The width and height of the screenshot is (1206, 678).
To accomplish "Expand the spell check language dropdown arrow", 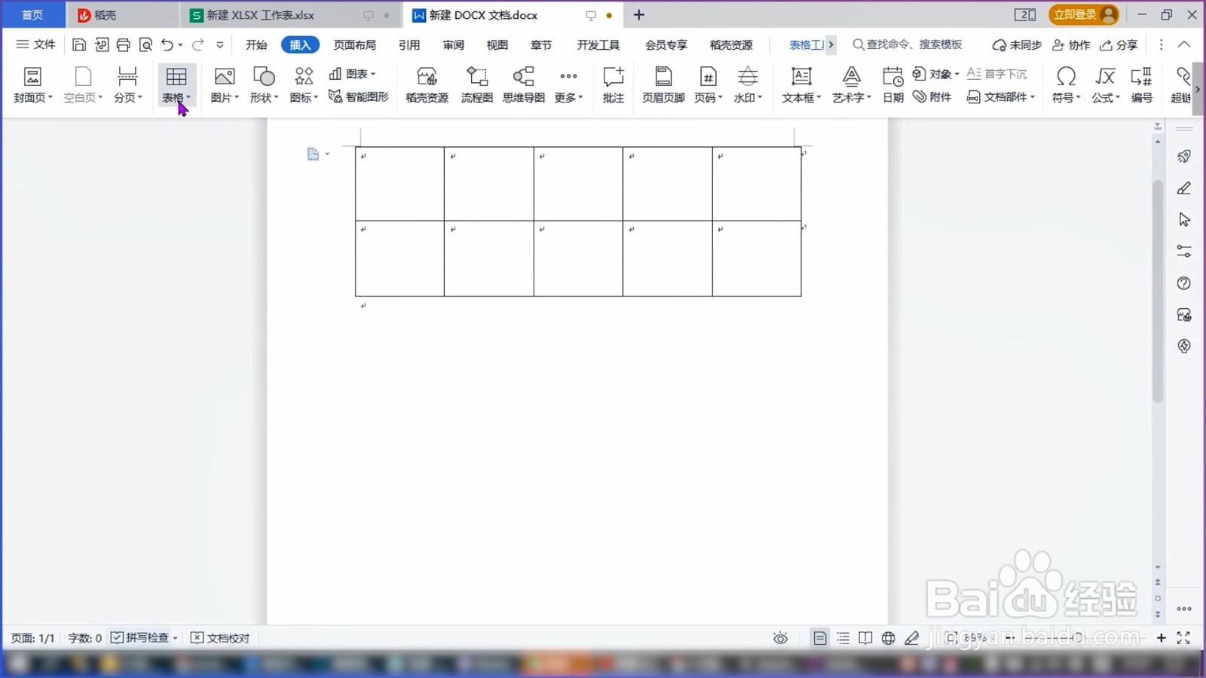I will (175, 638).
